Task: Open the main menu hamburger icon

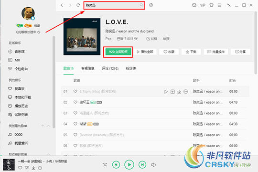Action: coord(219,5)
